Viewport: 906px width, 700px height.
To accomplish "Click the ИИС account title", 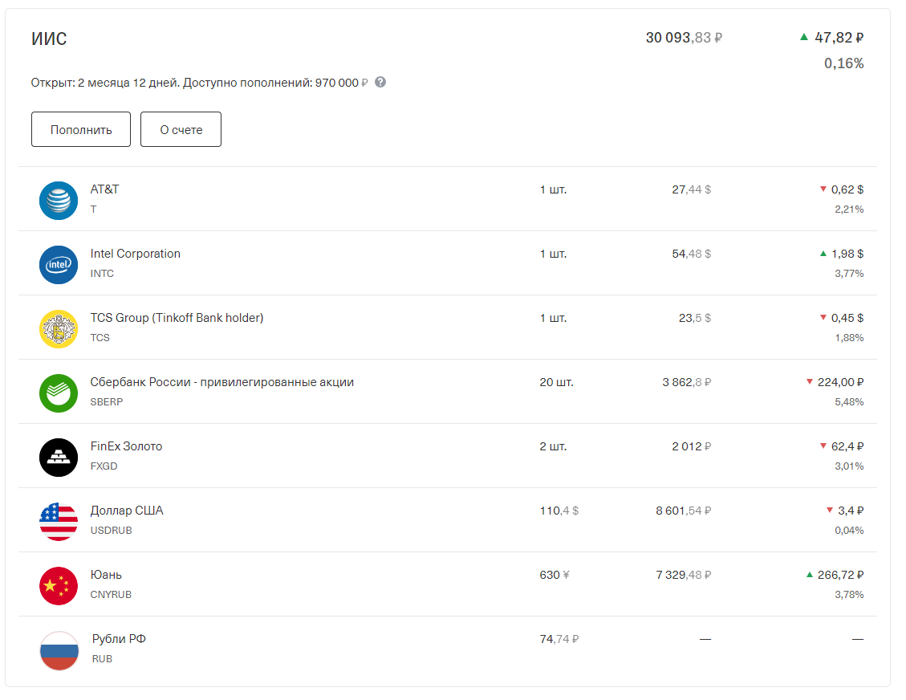I will pos(49,39).
